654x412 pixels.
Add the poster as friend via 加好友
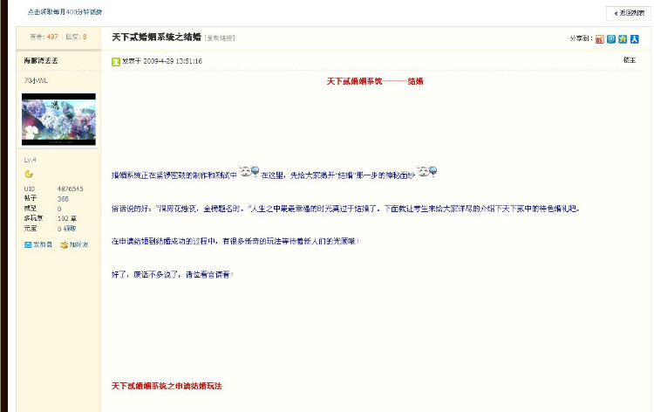tap(78, 244)
